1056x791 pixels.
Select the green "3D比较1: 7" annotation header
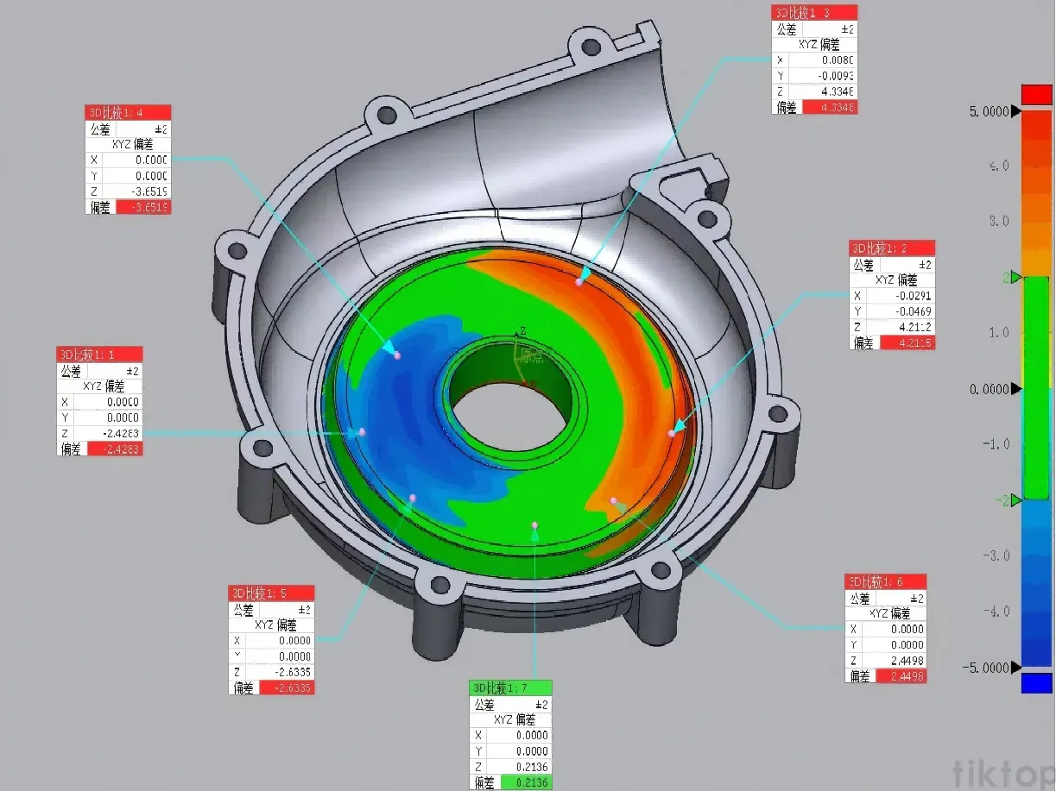pyautogui.click(x=510, y=687)
